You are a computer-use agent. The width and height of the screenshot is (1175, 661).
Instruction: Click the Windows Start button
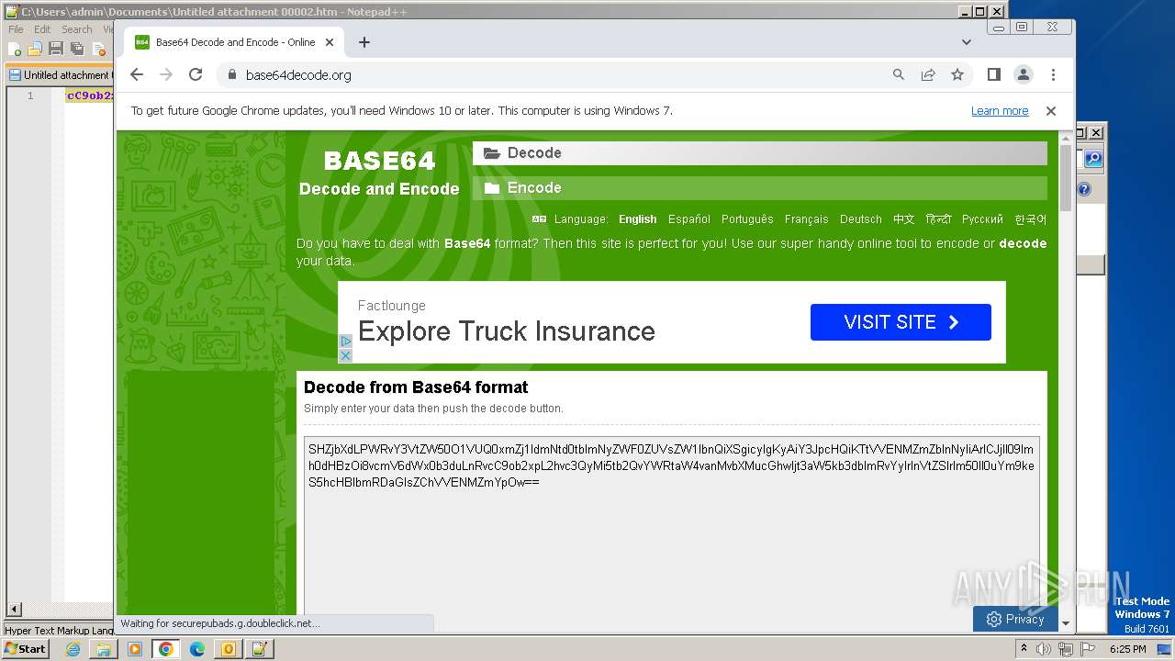[x=25, y=649]
